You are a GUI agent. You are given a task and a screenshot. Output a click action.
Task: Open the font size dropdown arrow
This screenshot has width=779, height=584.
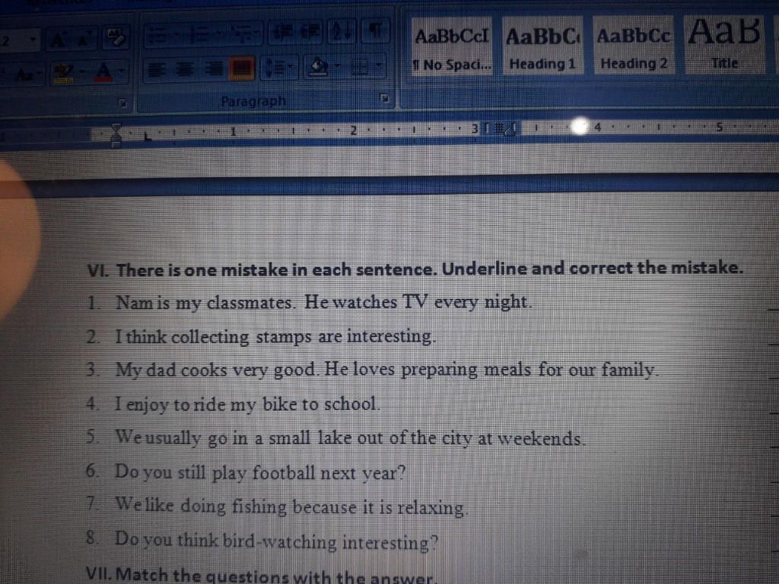(33, 40)
